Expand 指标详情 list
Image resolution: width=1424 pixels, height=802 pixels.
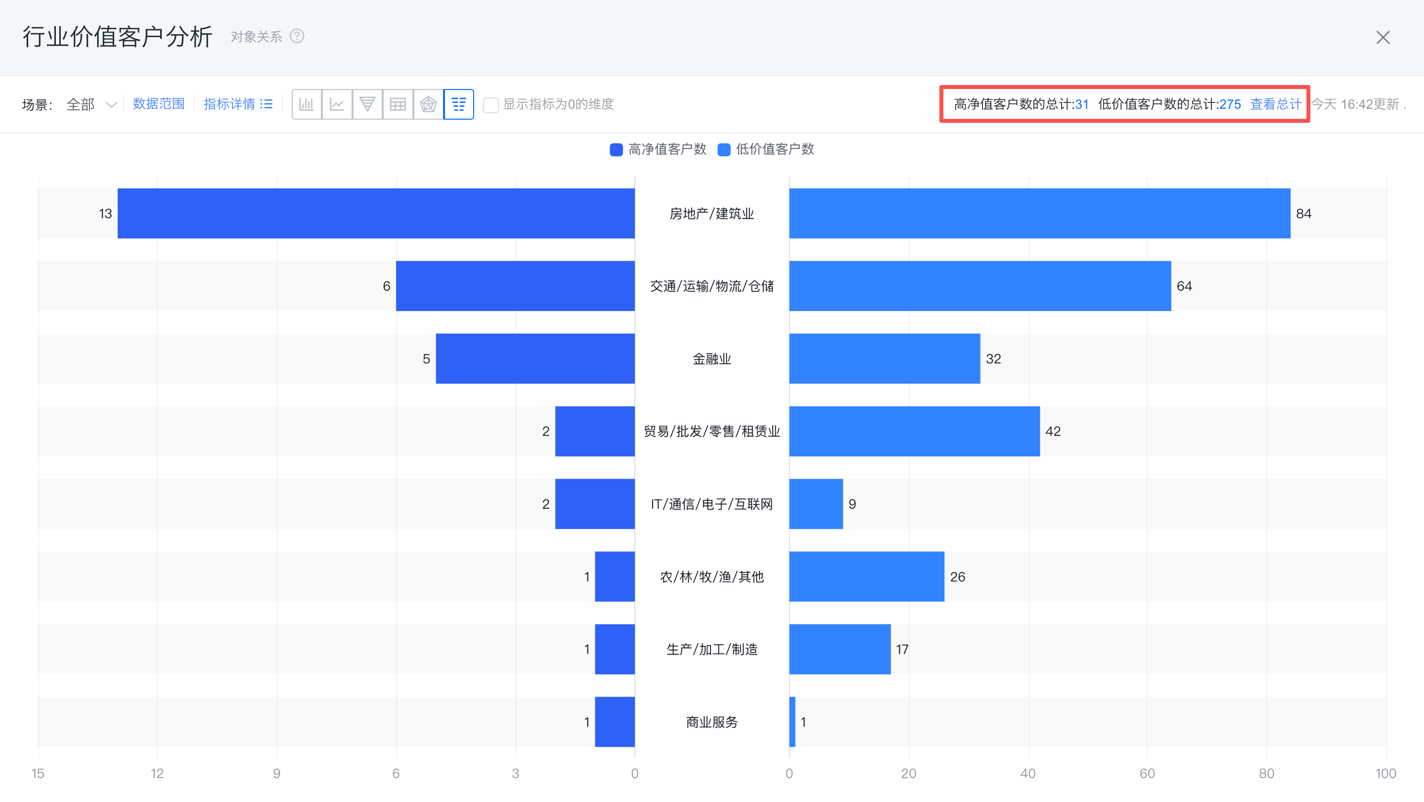click(x=238, y=104)
